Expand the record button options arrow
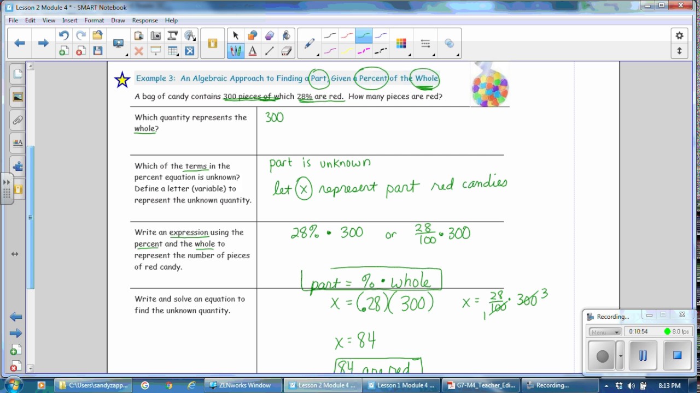The height and width of the screenshot is (393, 700). point(620,356)
